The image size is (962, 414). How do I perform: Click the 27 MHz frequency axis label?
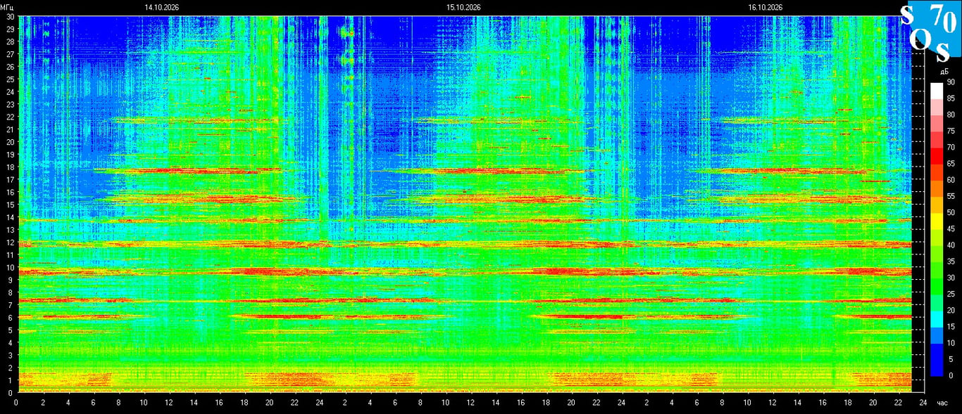click(9, 54)
